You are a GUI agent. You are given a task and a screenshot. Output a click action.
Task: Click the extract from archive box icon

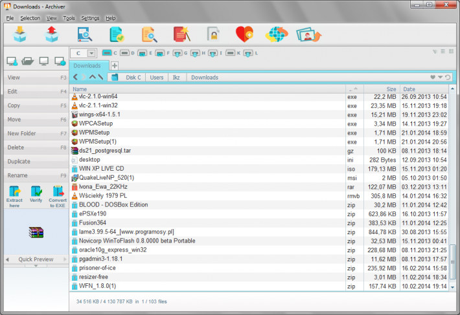click(x=52, y=34)
